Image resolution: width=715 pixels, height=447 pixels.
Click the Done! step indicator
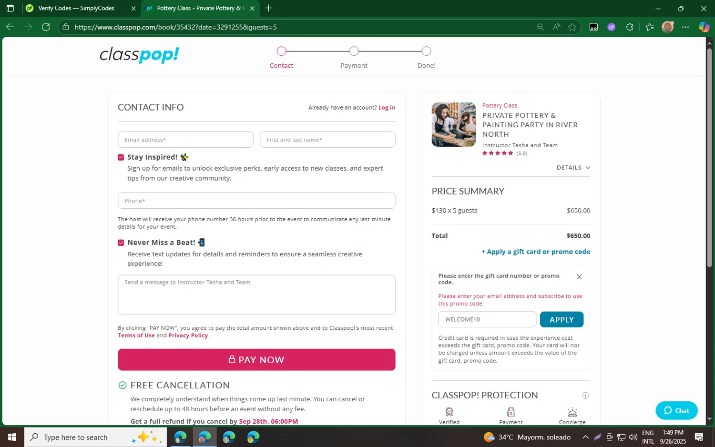click(427, 51)
